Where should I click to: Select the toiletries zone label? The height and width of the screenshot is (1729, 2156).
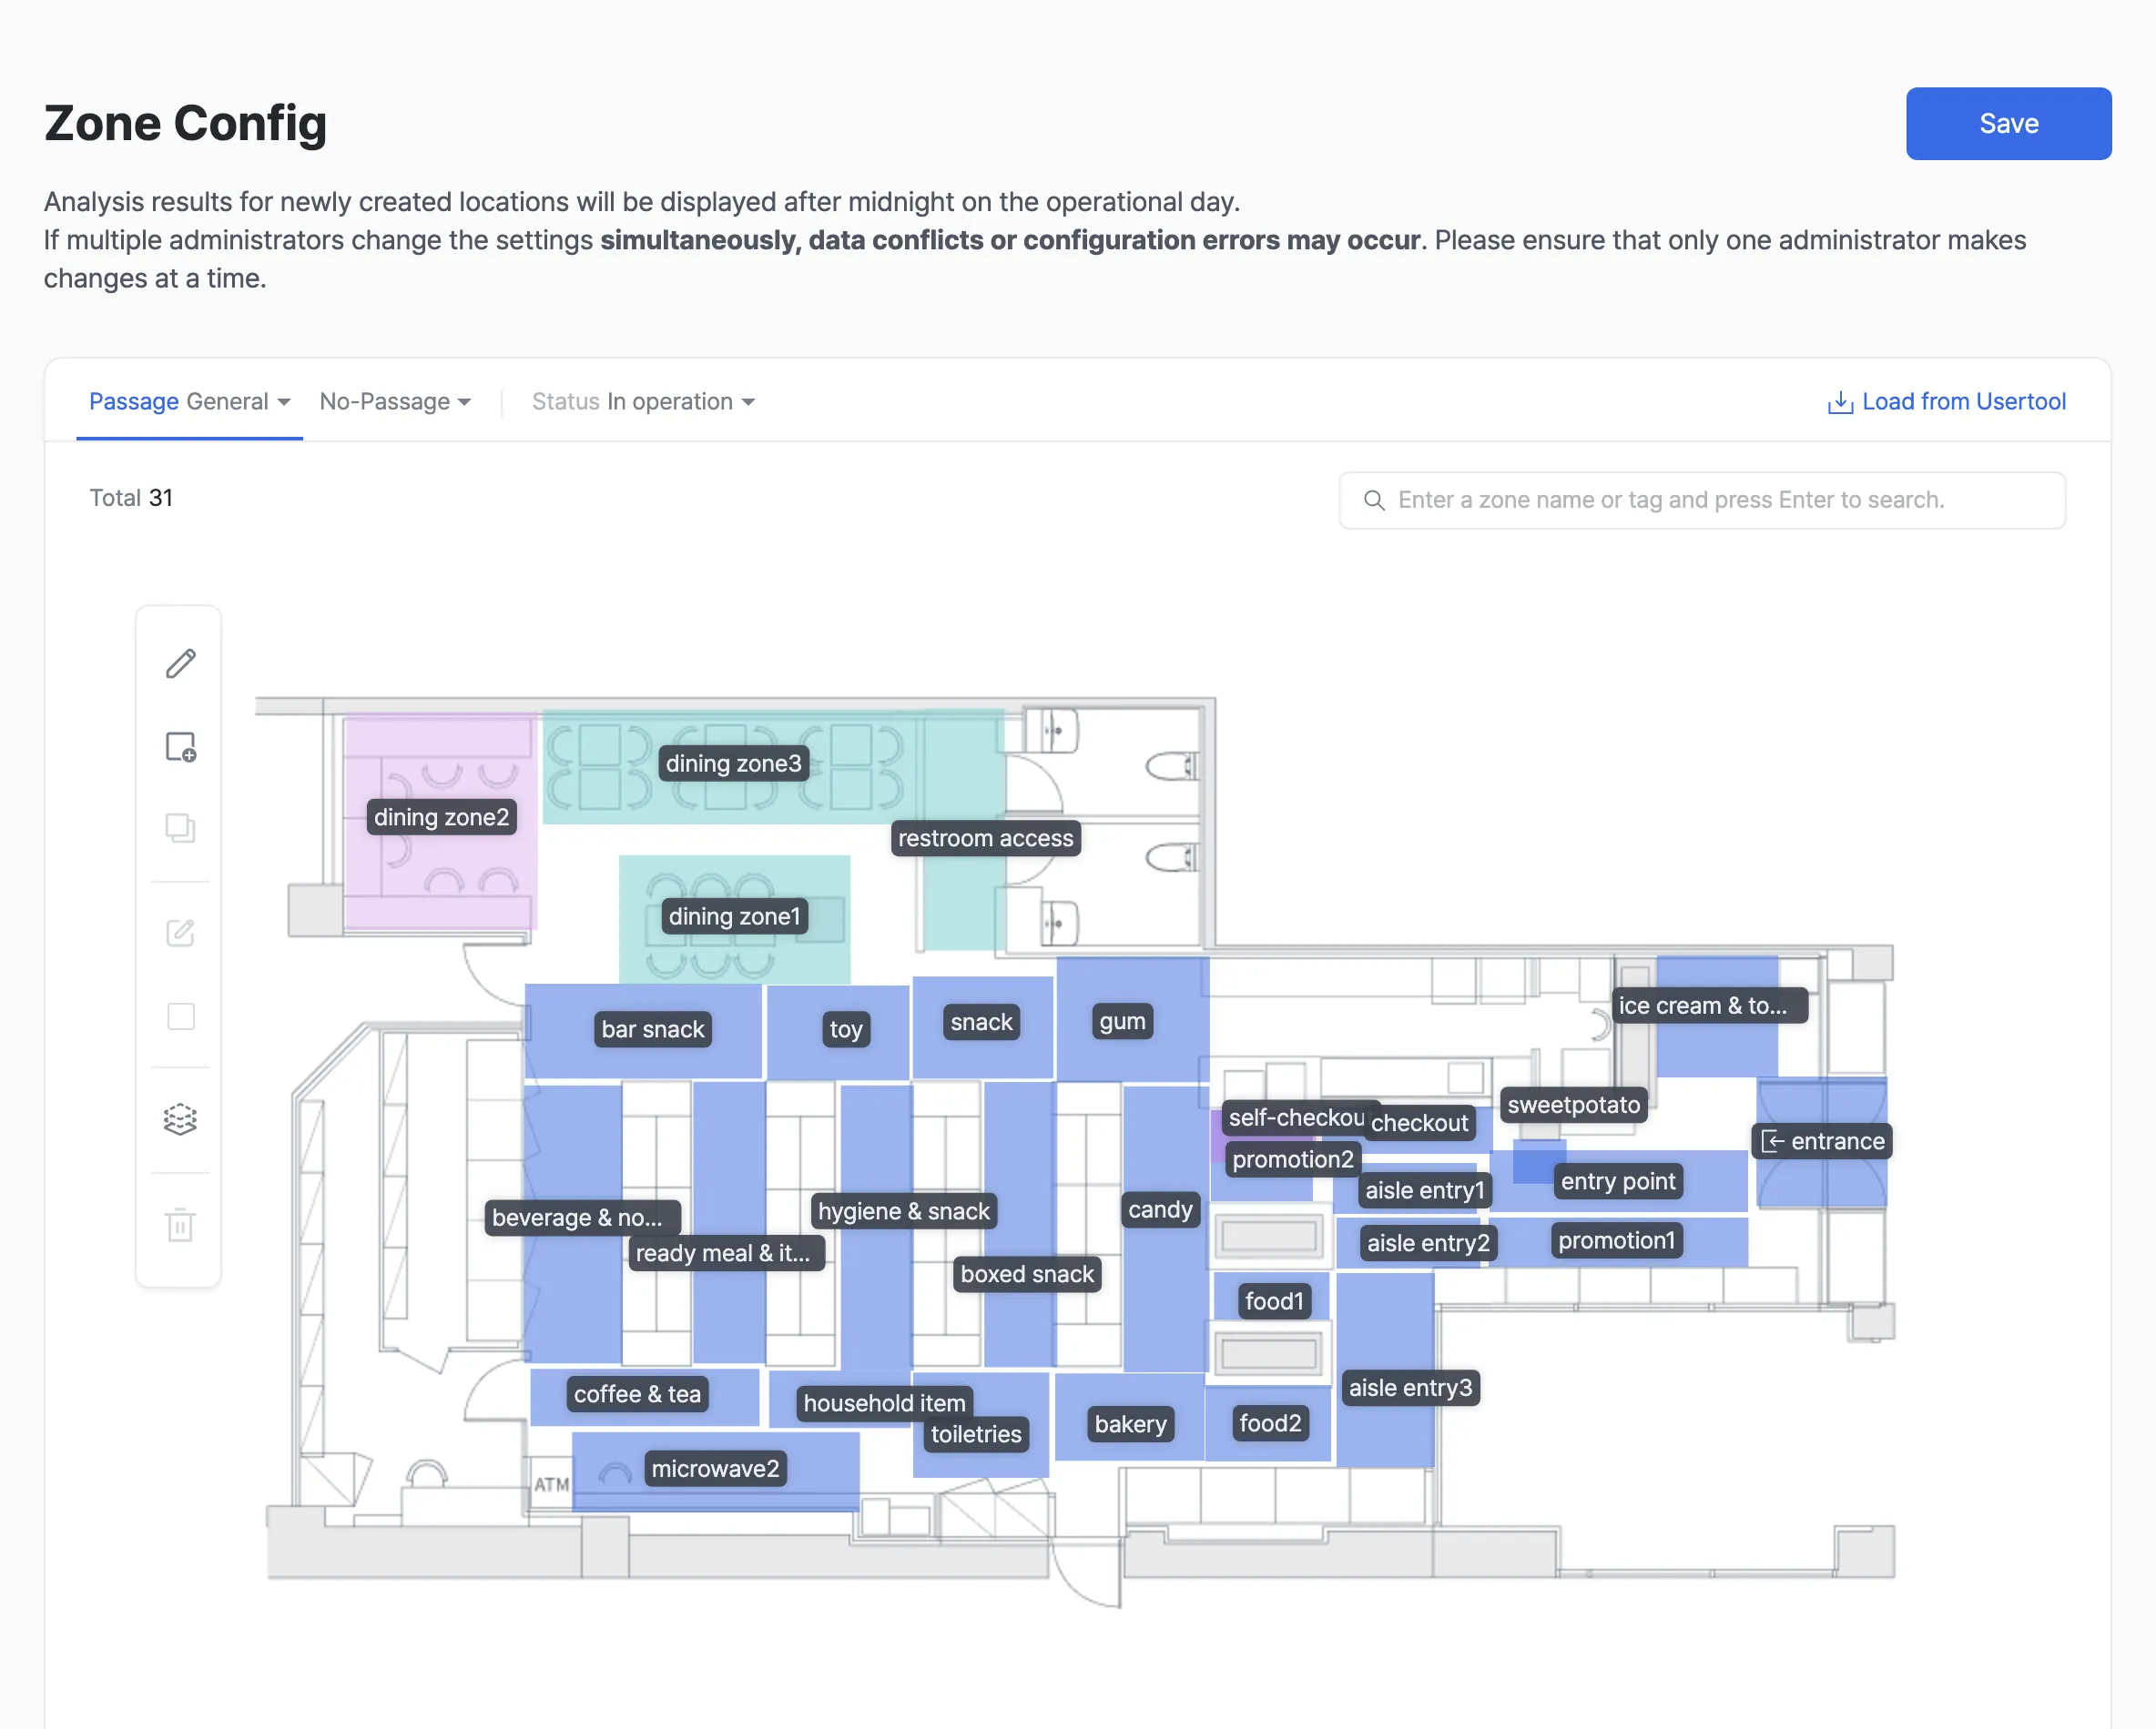point(975,1434)
